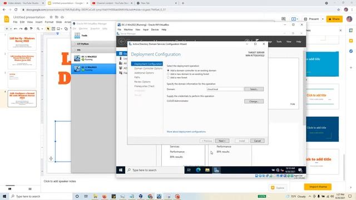Open the Present options dropdown arrow

[323, 19]
